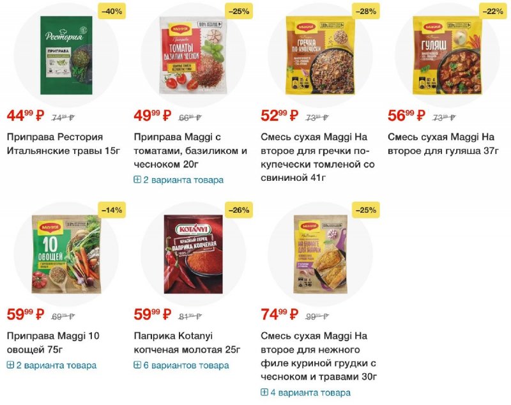Click the –22% discount badge on гуляш
Screen dimensions: 511x405
coord(492,11)
